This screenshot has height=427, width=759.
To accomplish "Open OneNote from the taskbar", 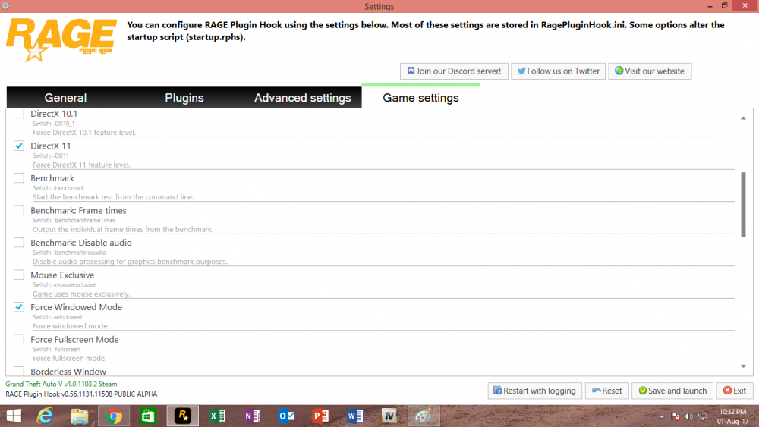I will [x=251, y=416].
